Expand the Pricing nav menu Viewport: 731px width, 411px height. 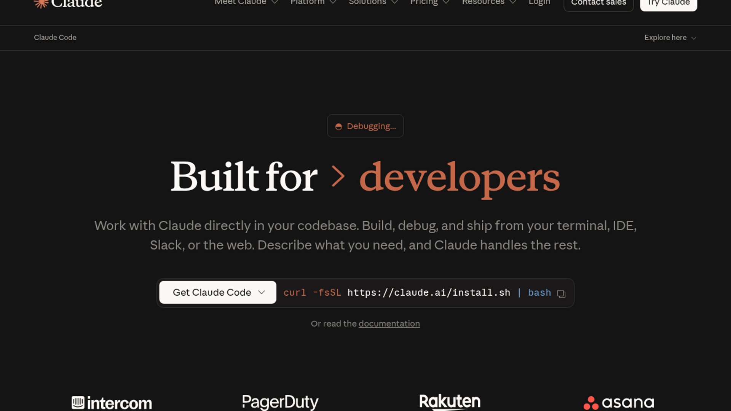click(430, 2)
